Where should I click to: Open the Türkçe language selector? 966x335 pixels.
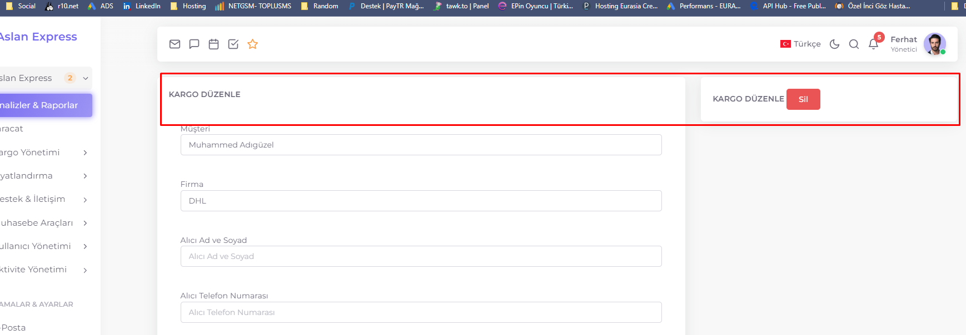[x=800, y=44]
